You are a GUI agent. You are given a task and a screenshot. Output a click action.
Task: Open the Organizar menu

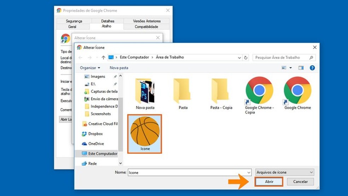click(90, 68)
